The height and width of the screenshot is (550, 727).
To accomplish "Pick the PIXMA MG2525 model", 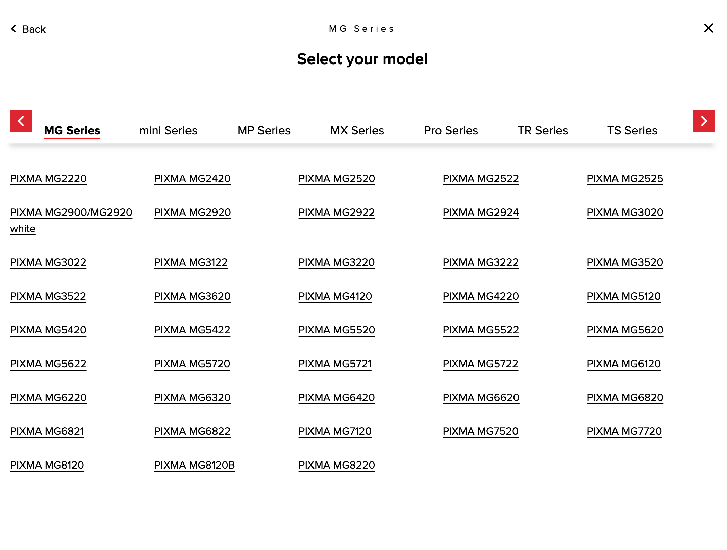I will coord(625,178).
